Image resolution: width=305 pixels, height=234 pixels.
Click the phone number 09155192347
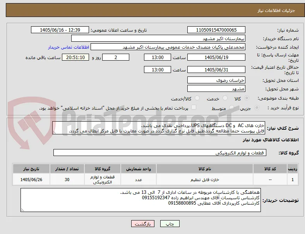point(156,198)
